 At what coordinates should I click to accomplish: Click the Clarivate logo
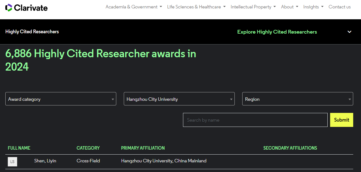(26, 7)
